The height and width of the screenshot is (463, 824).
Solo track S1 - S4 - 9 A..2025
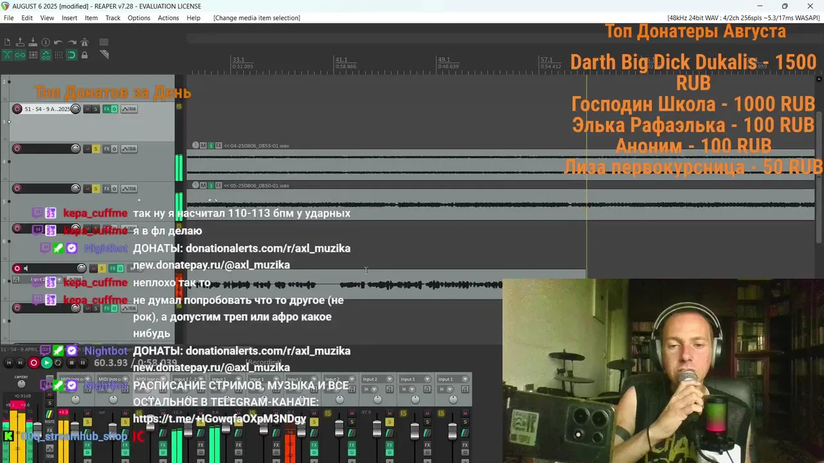click(96, 109)
